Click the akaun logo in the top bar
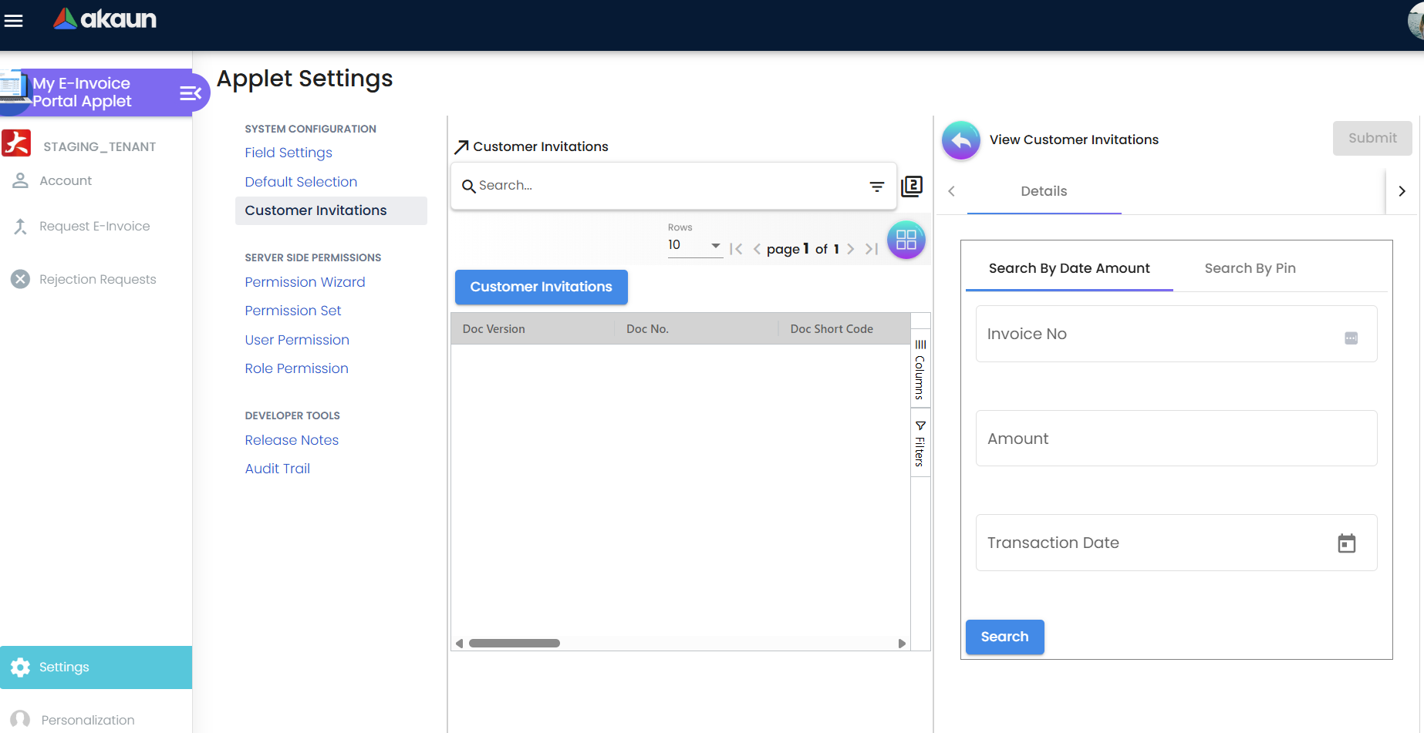 103,20
